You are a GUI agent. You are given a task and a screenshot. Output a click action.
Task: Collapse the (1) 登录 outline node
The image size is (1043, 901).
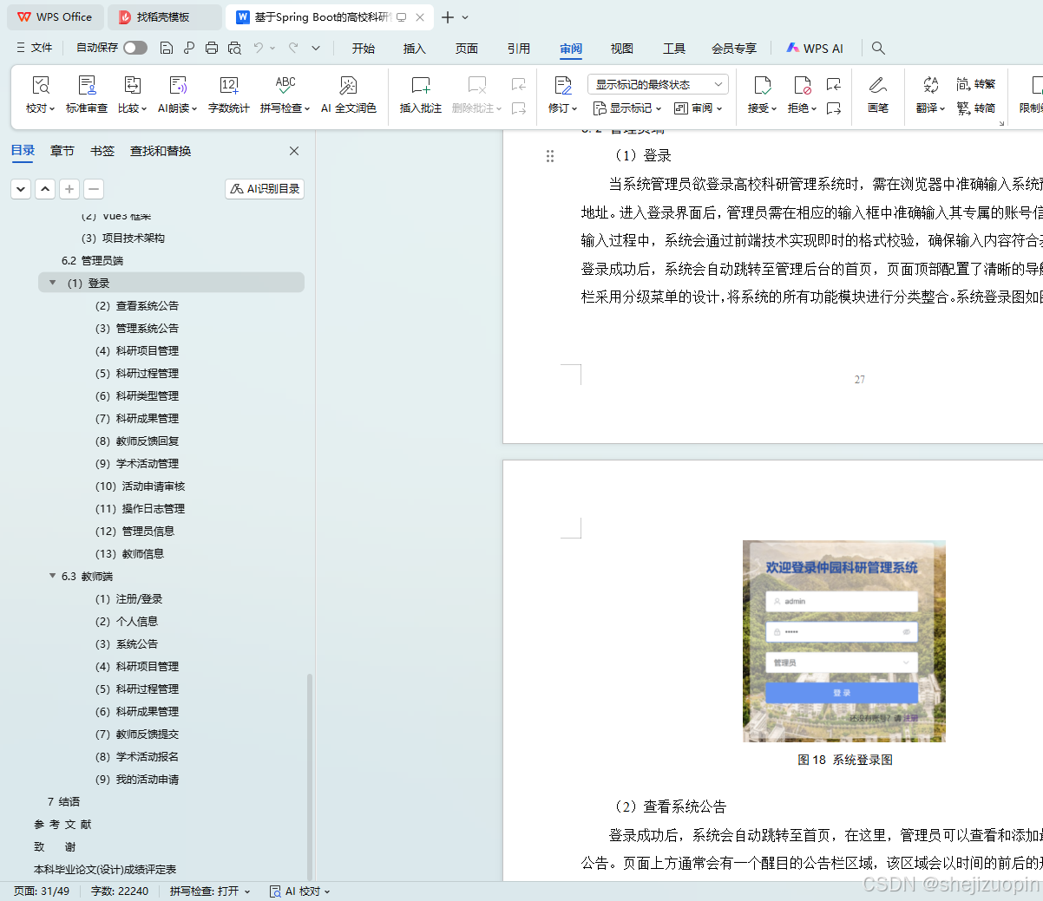pos(52,283)
